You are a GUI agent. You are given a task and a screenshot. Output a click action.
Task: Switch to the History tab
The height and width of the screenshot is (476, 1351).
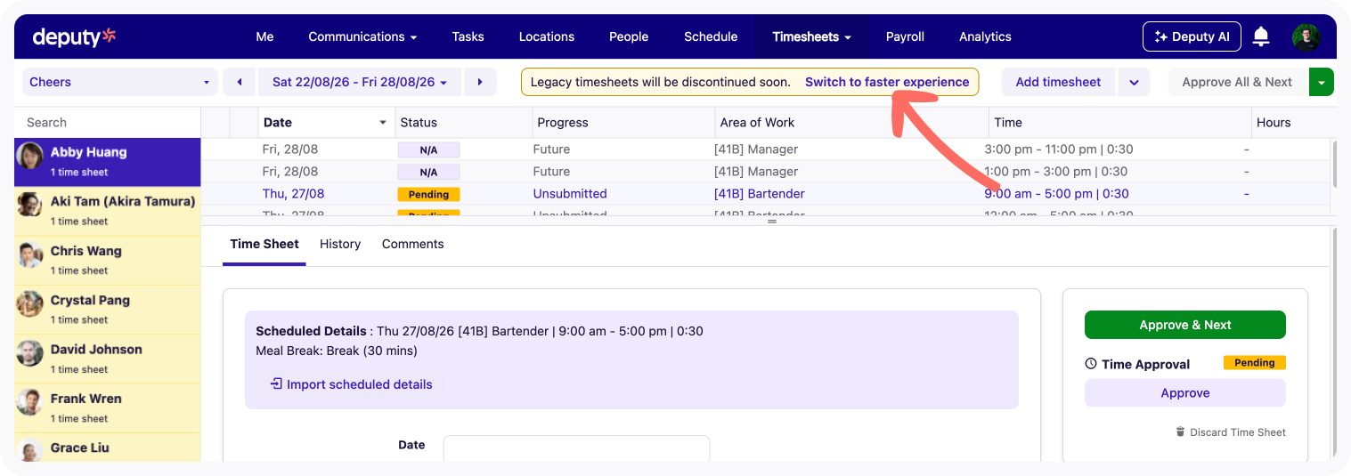(x=340, y=244)
